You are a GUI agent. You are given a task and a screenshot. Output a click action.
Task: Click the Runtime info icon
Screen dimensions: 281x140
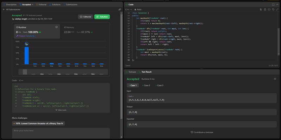coord(56,27)
